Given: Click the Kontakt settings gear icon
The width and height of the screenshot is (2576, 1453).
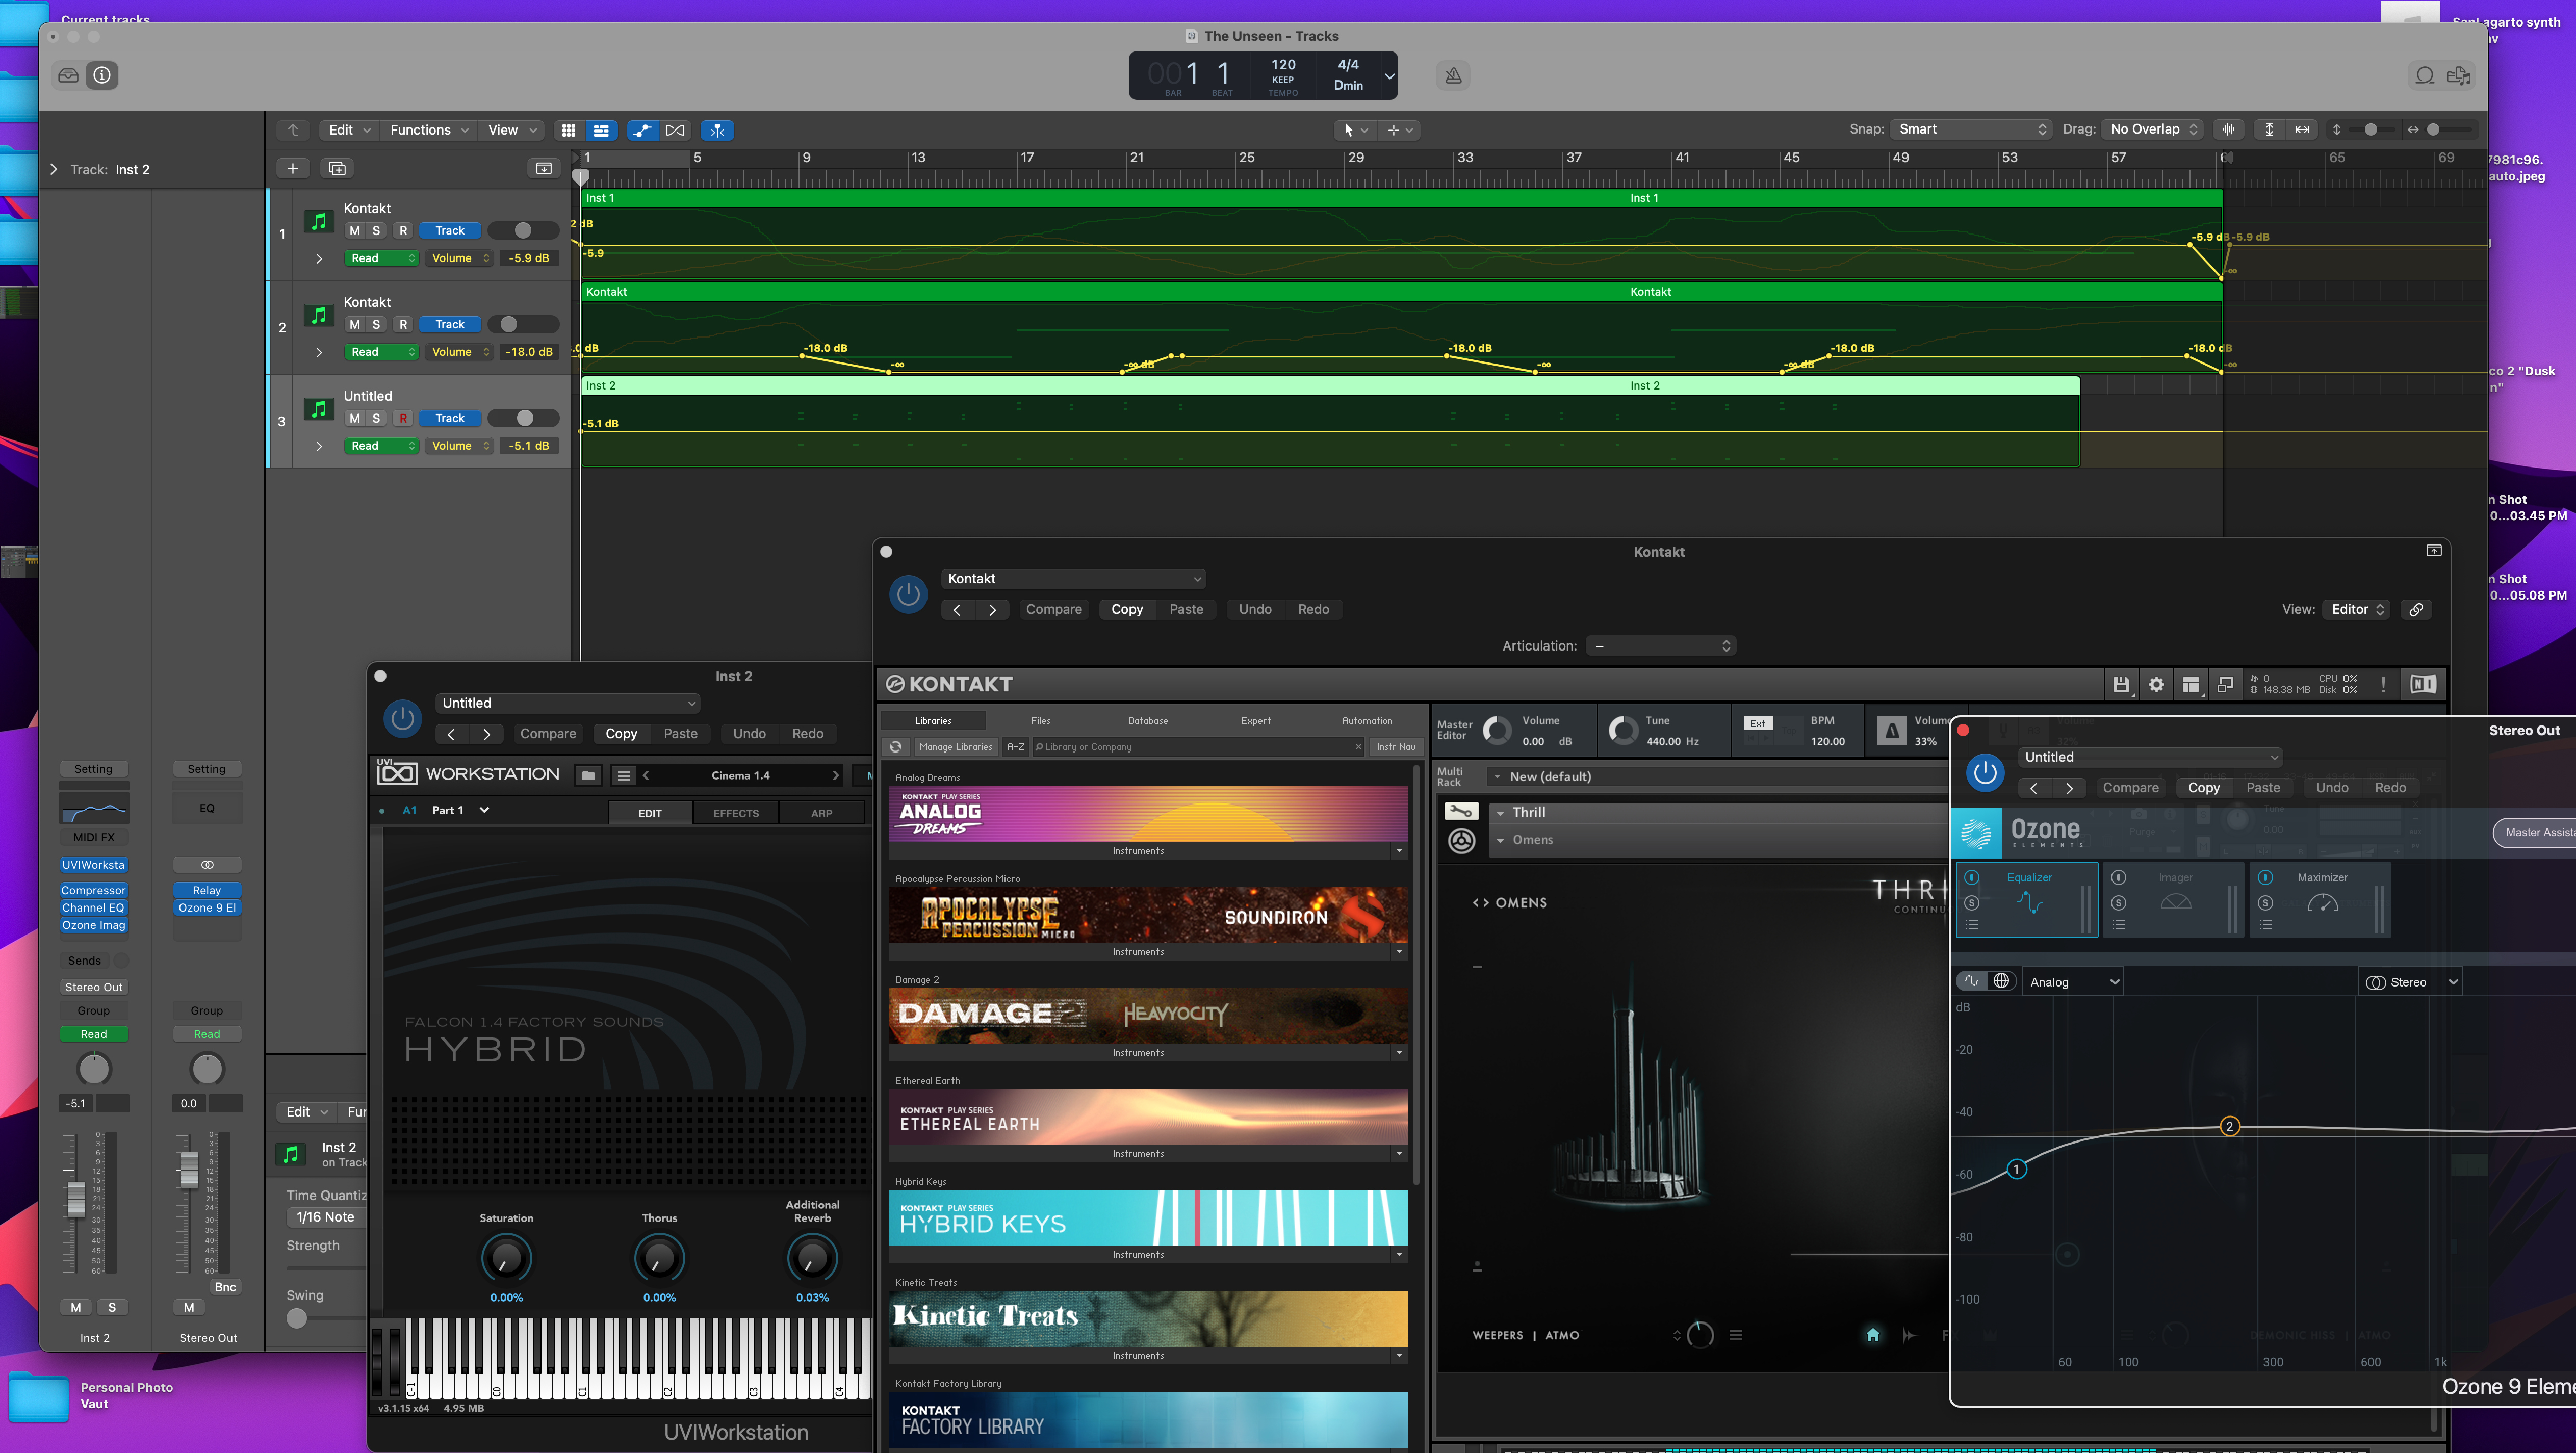Looking at the screenshot, I should tap(2156, 684).
